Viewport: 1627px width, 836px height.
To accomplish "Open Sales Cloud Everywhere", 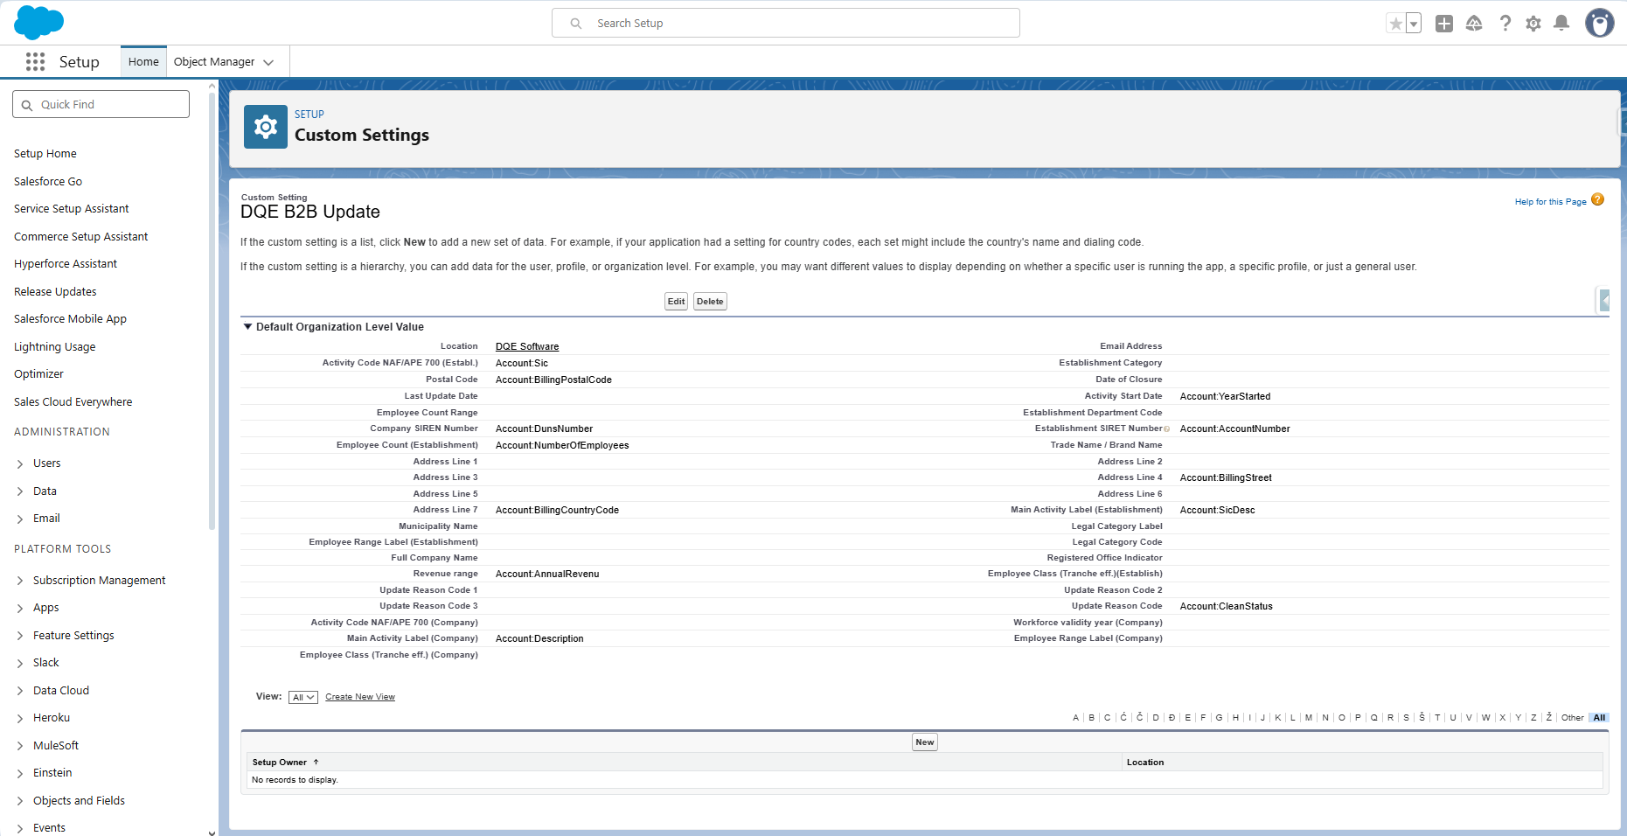I will coord(73,402).
